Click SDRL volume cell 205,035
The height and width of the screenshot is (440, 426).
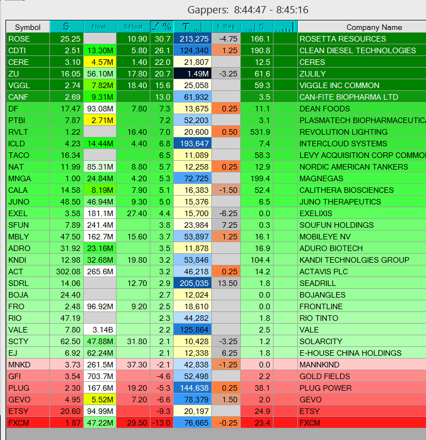pyautogui.click(x=192, y=283)
